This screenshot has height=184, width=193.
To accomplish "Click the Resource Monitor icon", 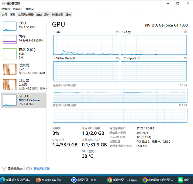I will click(x=28, y=169).
